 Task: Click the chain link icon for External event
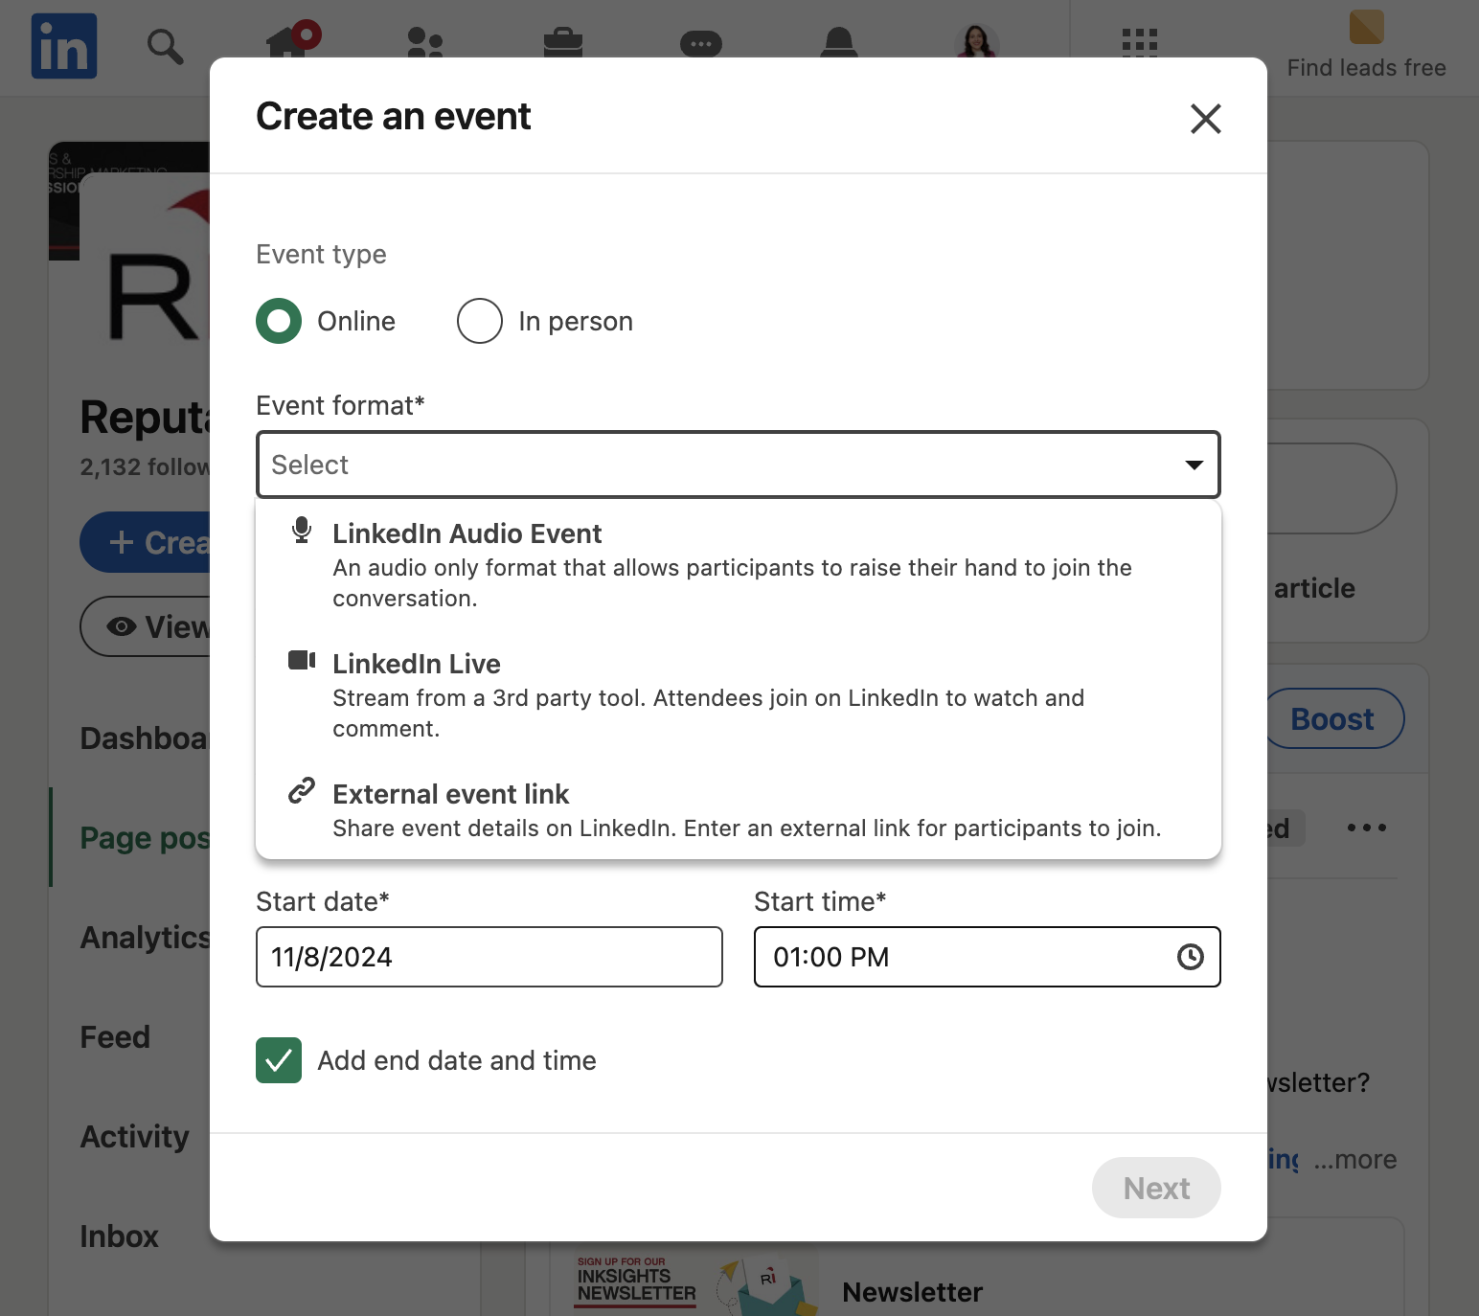pyautogui.click(x=302, y=791)
